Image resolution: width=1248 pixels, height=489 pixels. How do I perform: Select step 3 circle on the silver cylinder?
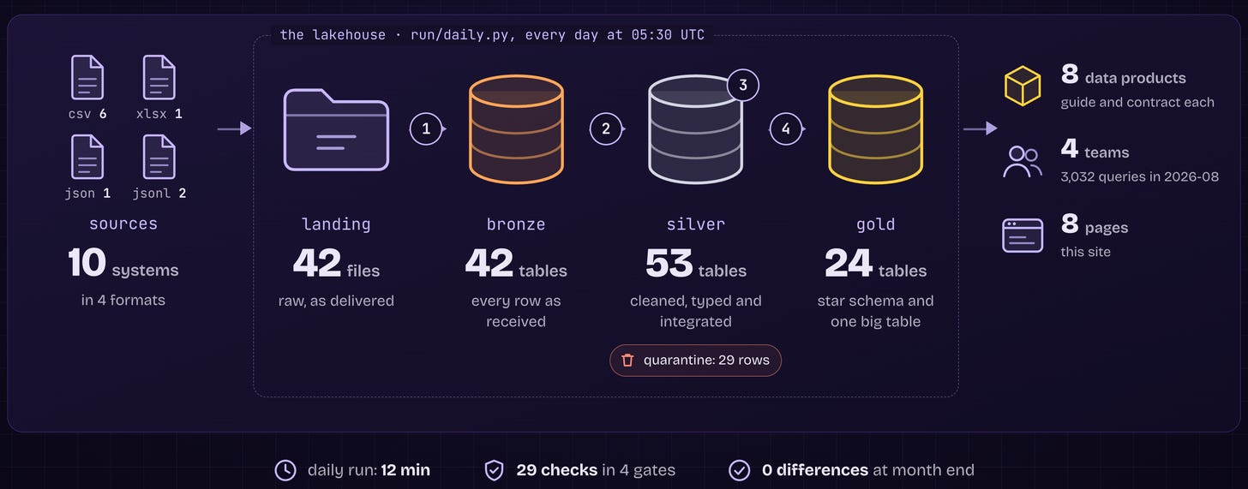coord(743,85)
